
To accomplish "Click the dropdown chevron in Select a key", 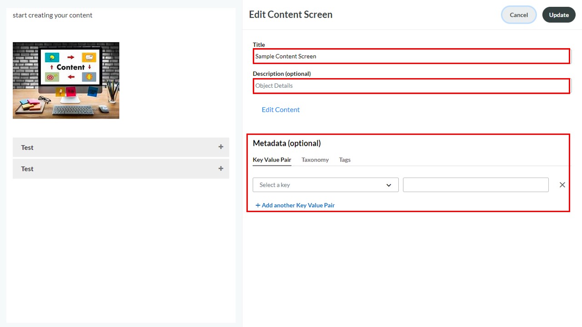I will point(389,185).
